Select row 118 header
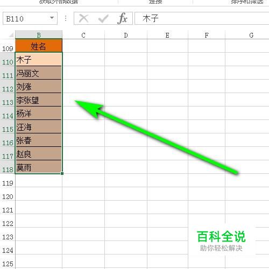 (8, 167)
